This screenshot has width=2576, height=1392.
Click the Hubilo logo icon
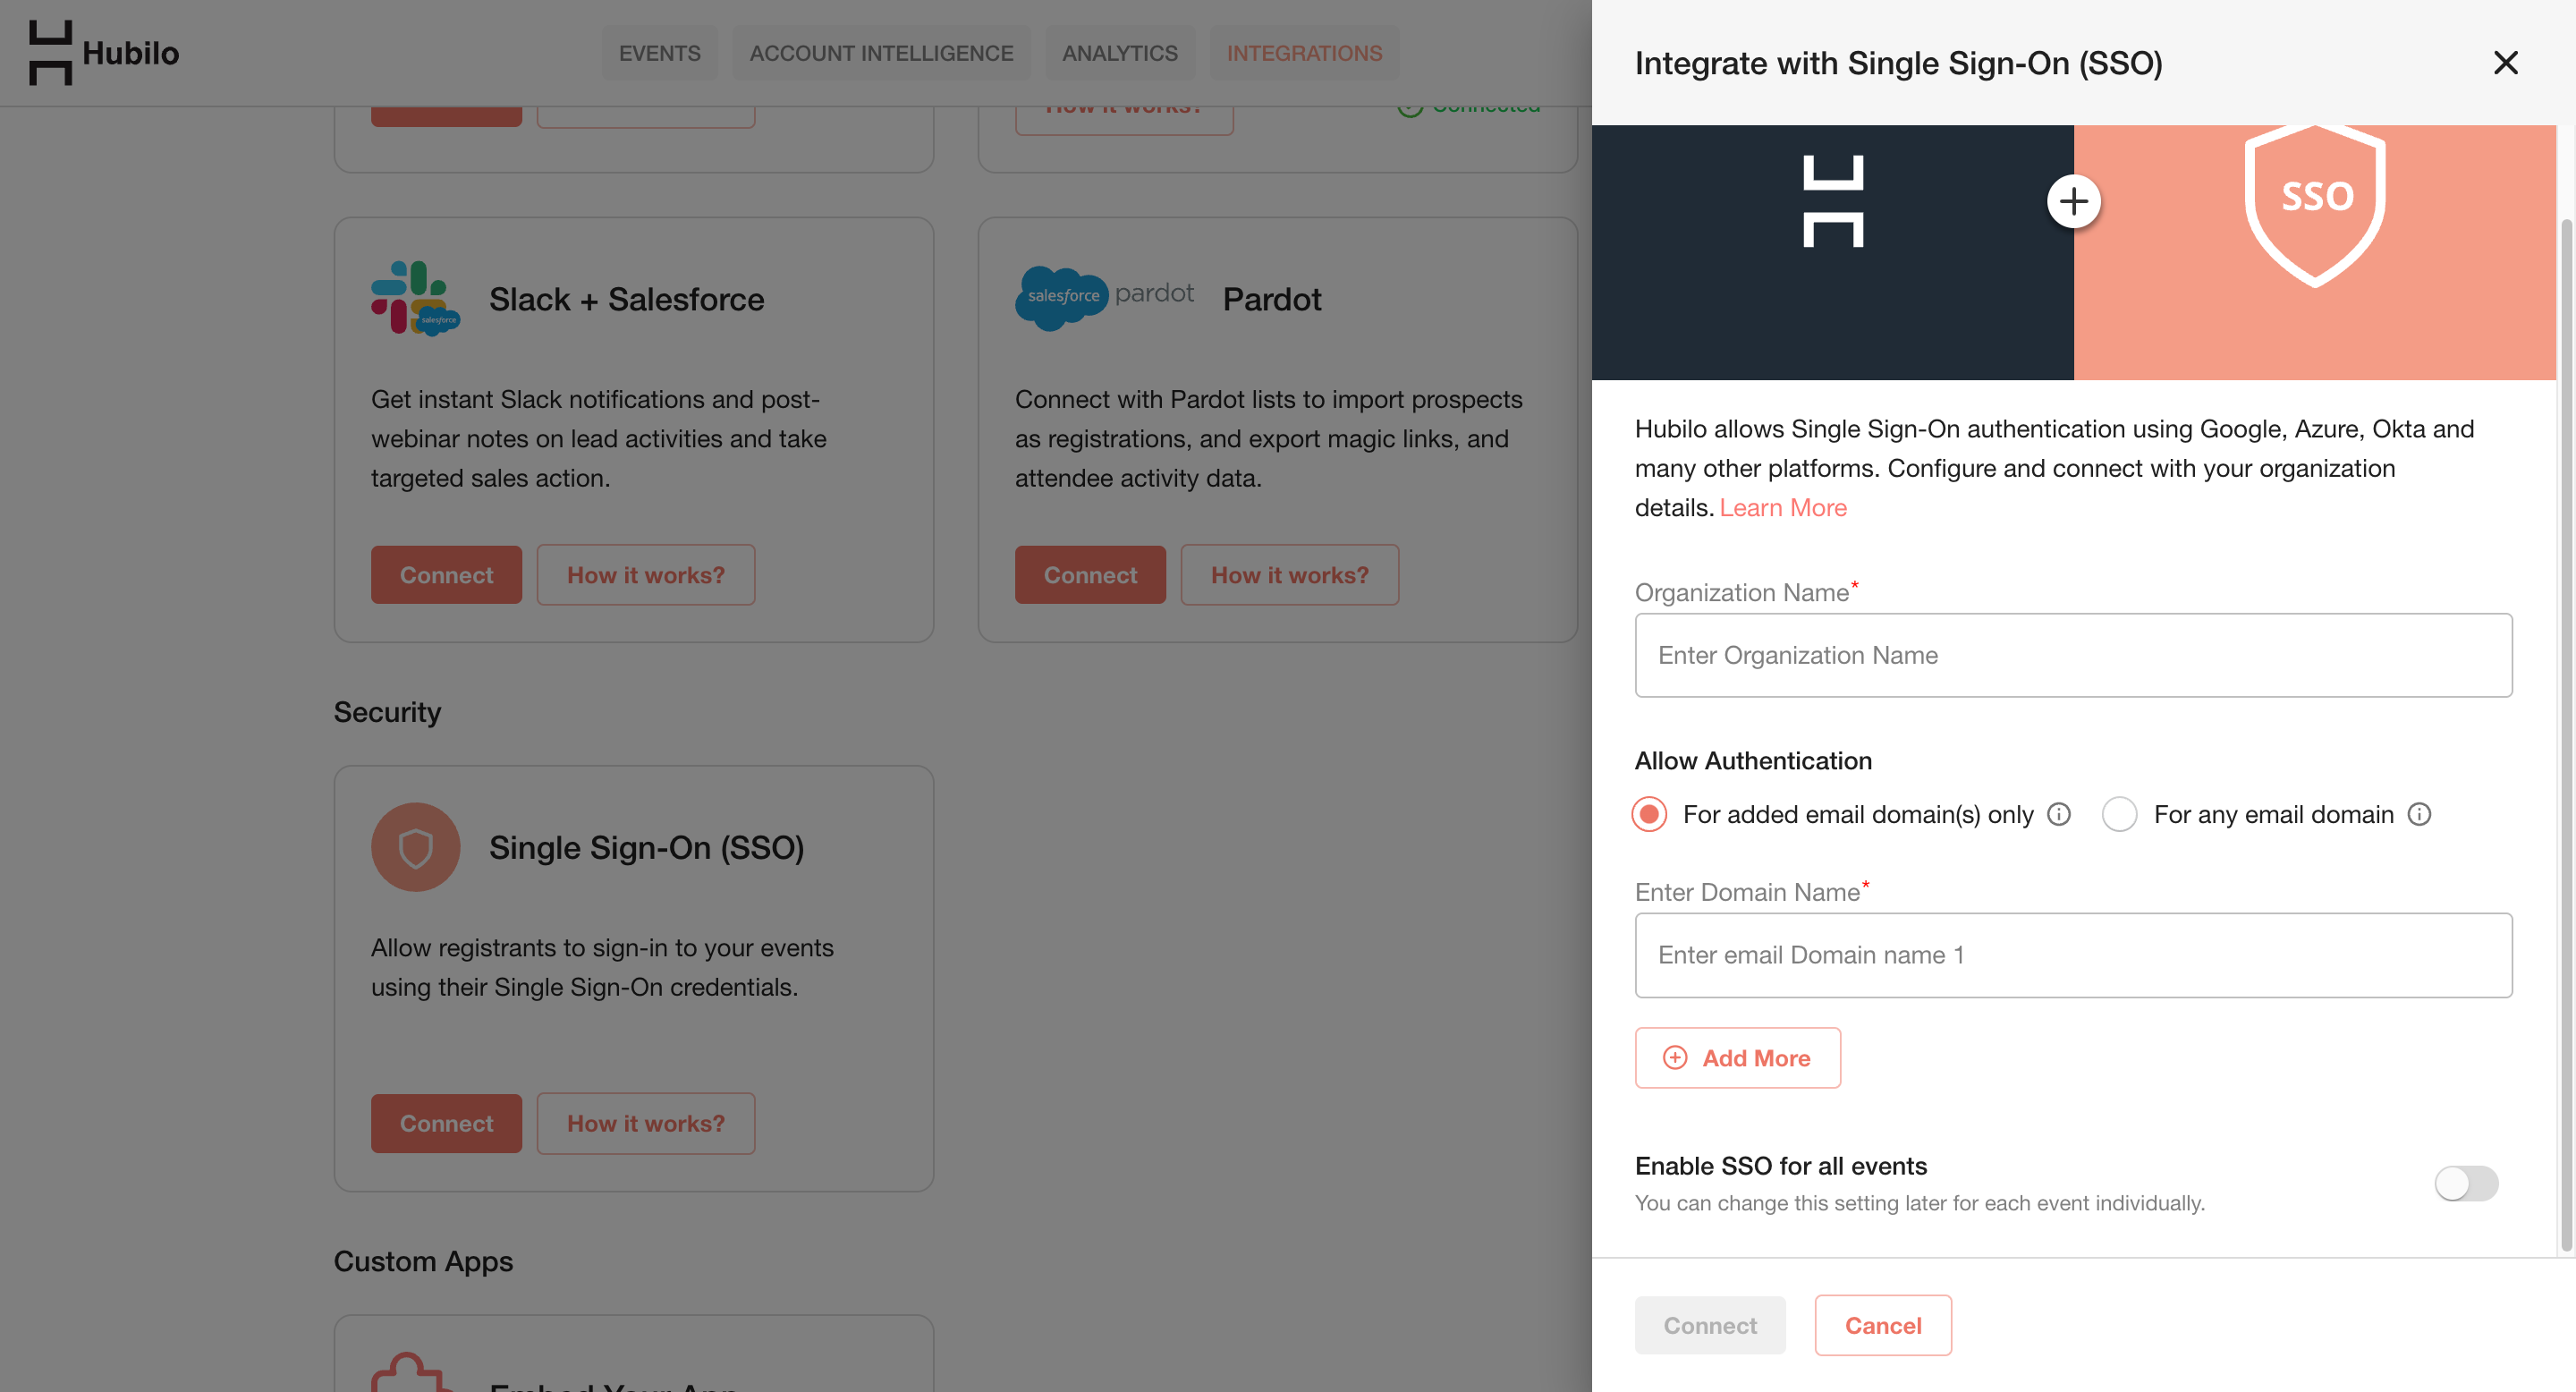point(50,53)
